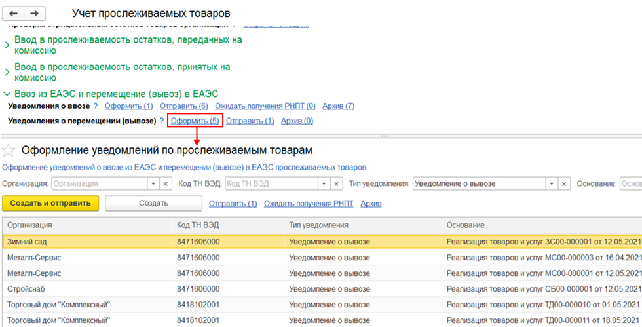
Task: Open help for Уведомления о ввозе question mark
Action: (x=96, y=106)
